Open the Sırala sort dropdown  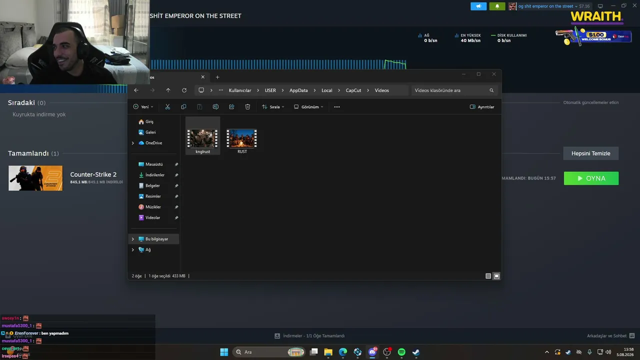(273, 107)
